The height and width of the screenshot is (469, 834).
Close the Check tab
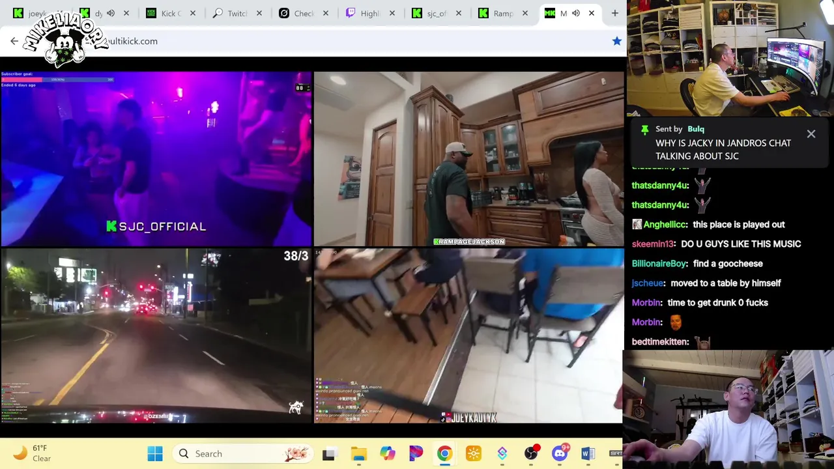coord(326,13)
